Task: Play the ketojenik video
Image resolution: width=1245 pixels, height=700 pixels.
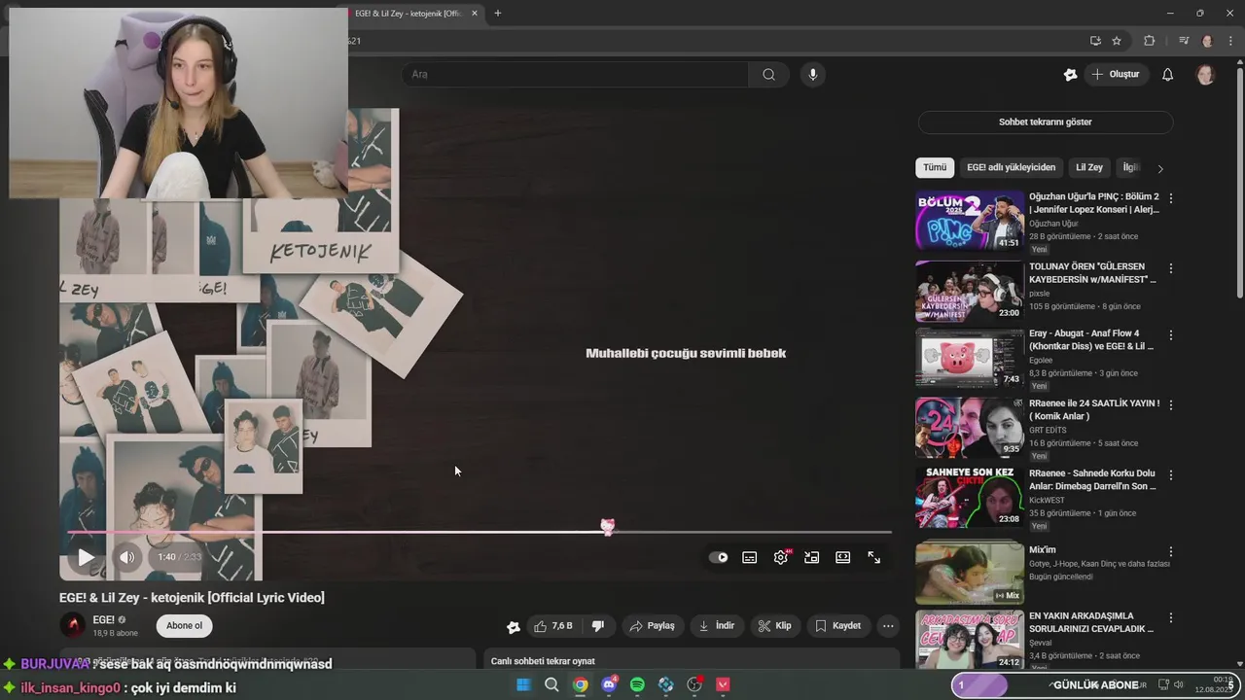Action: point(86,557)
